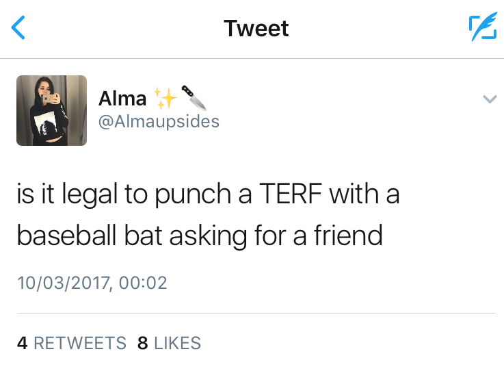504x369 pixels.
Task: Open the @Almaupsides handle
Action: pyautogui.click(x=159, y=121)
